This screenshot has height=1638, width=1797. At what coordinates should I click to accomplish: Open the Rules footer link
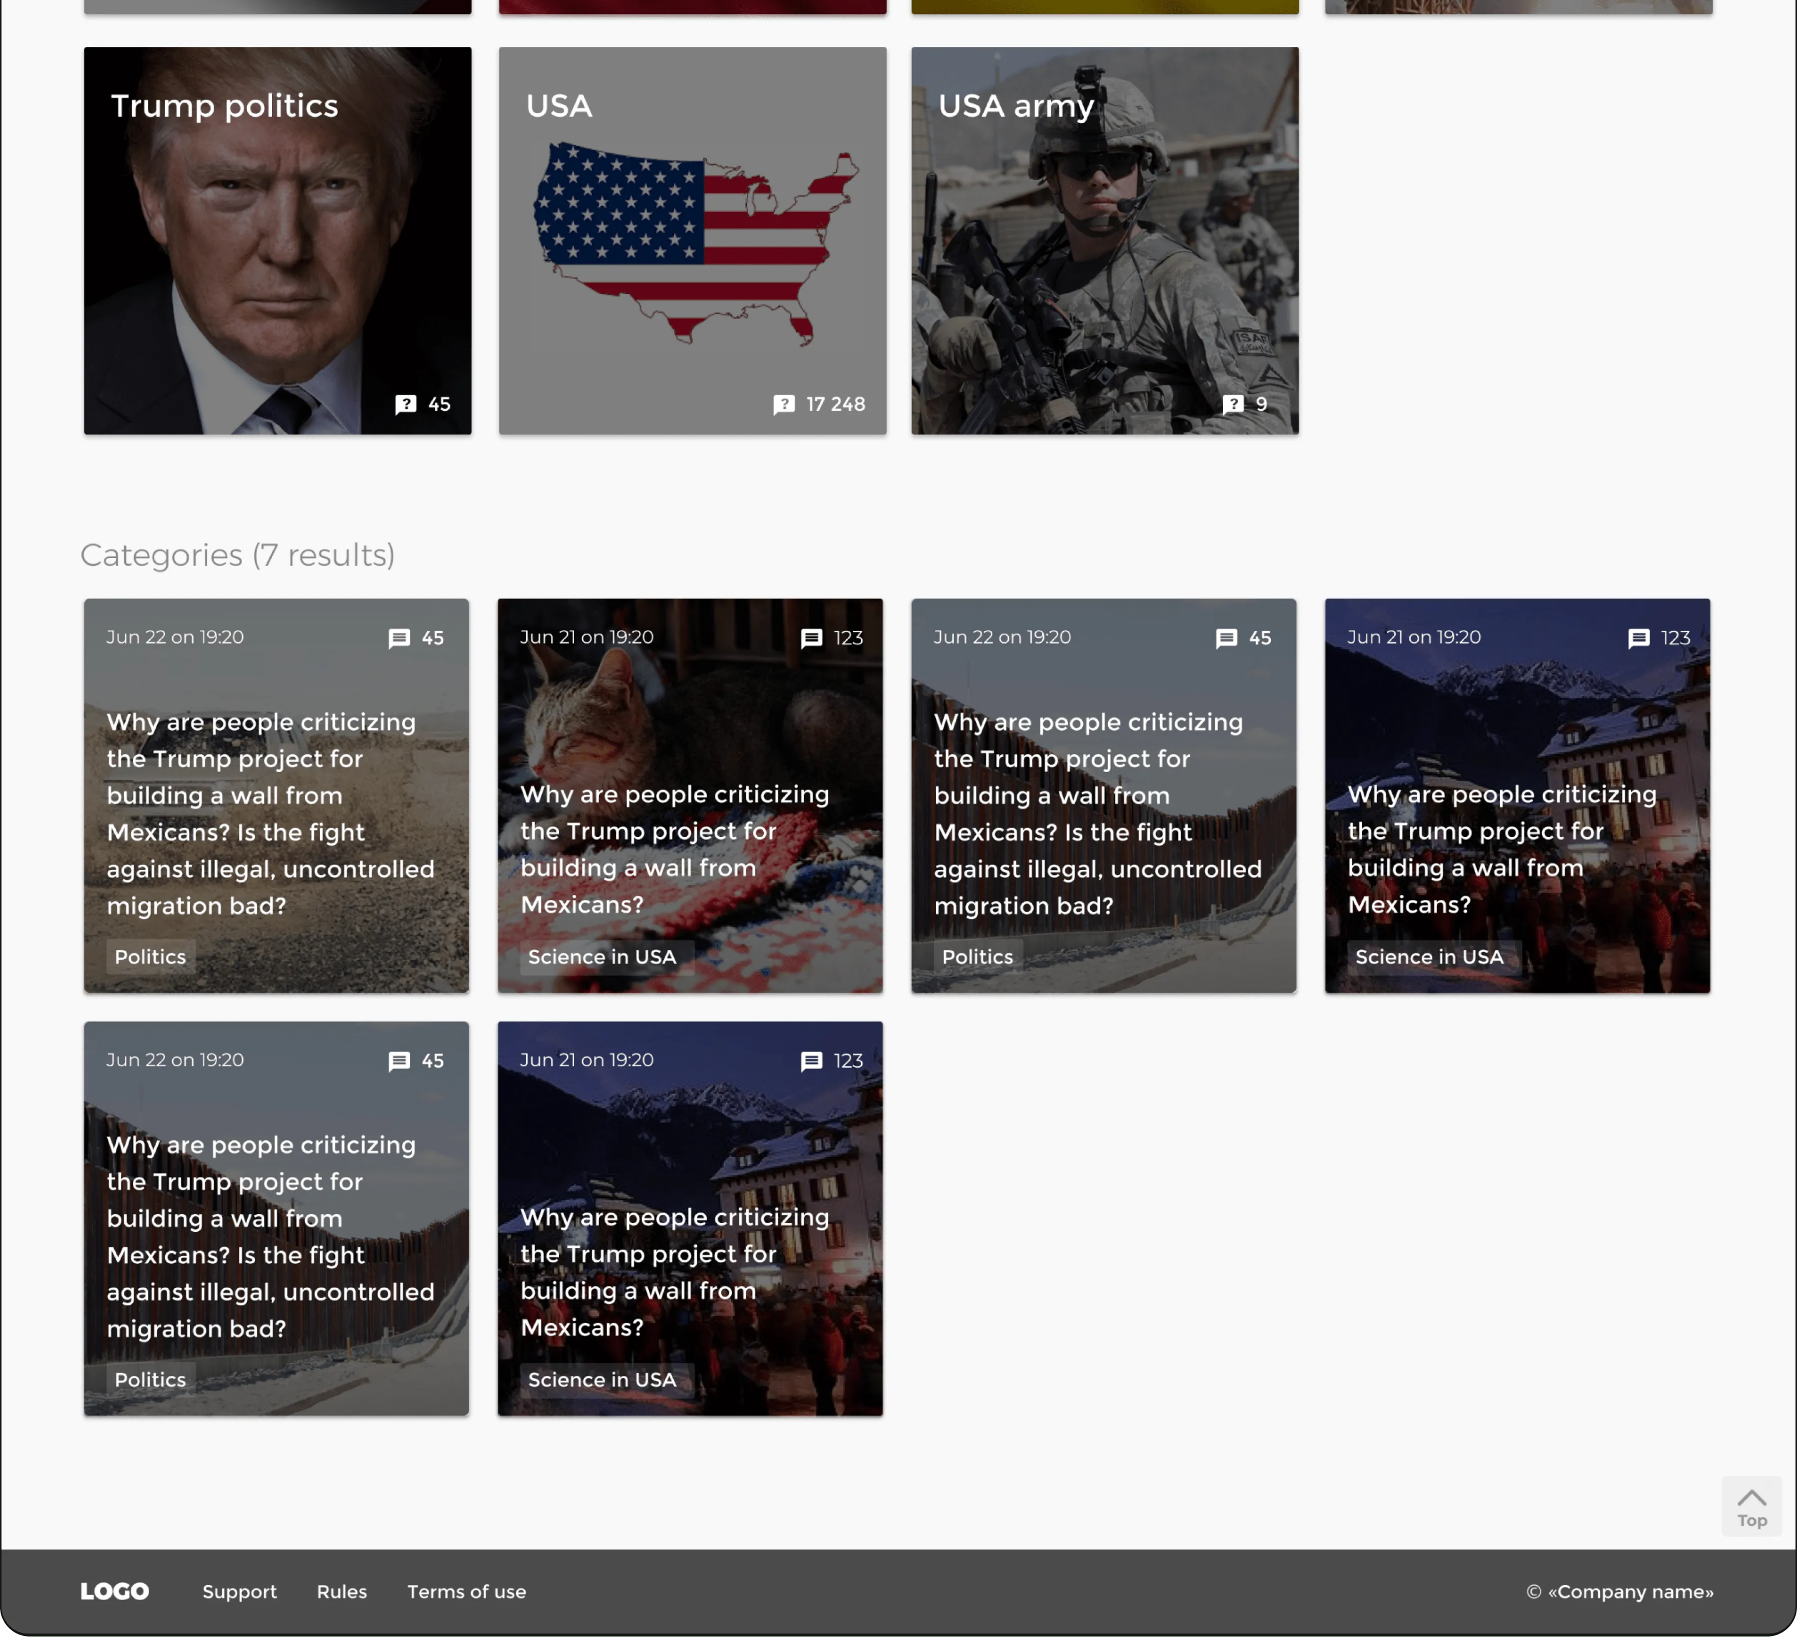(x=341, y=1592)
